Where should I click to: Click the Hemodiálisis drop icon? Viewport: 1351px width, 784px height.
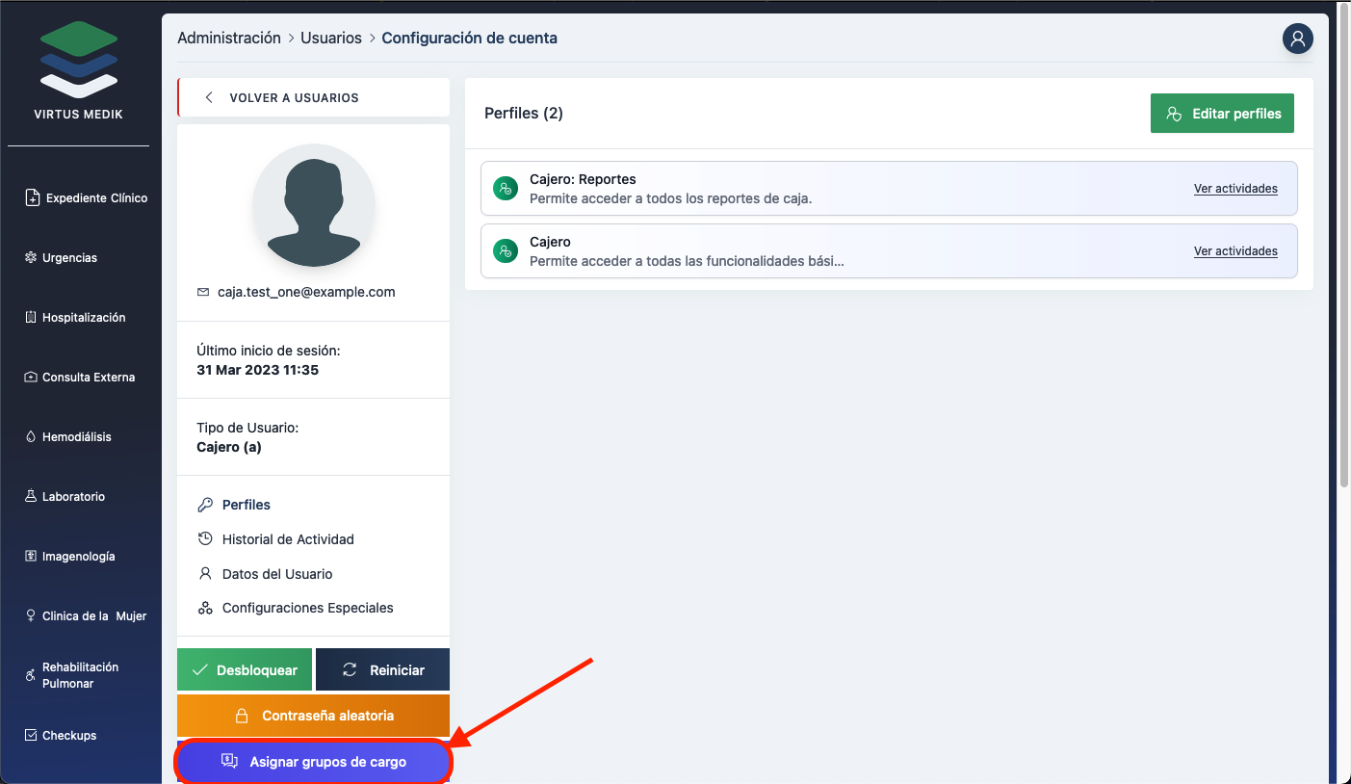[x=31, y=437]
